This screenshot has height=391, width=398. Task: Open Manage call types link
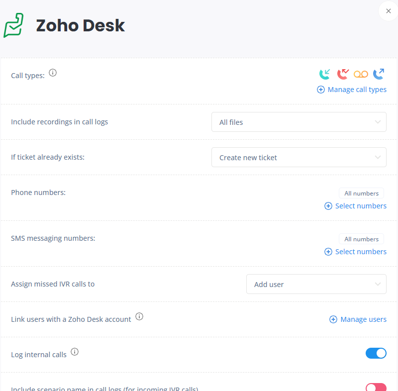(x=352, y=90)
